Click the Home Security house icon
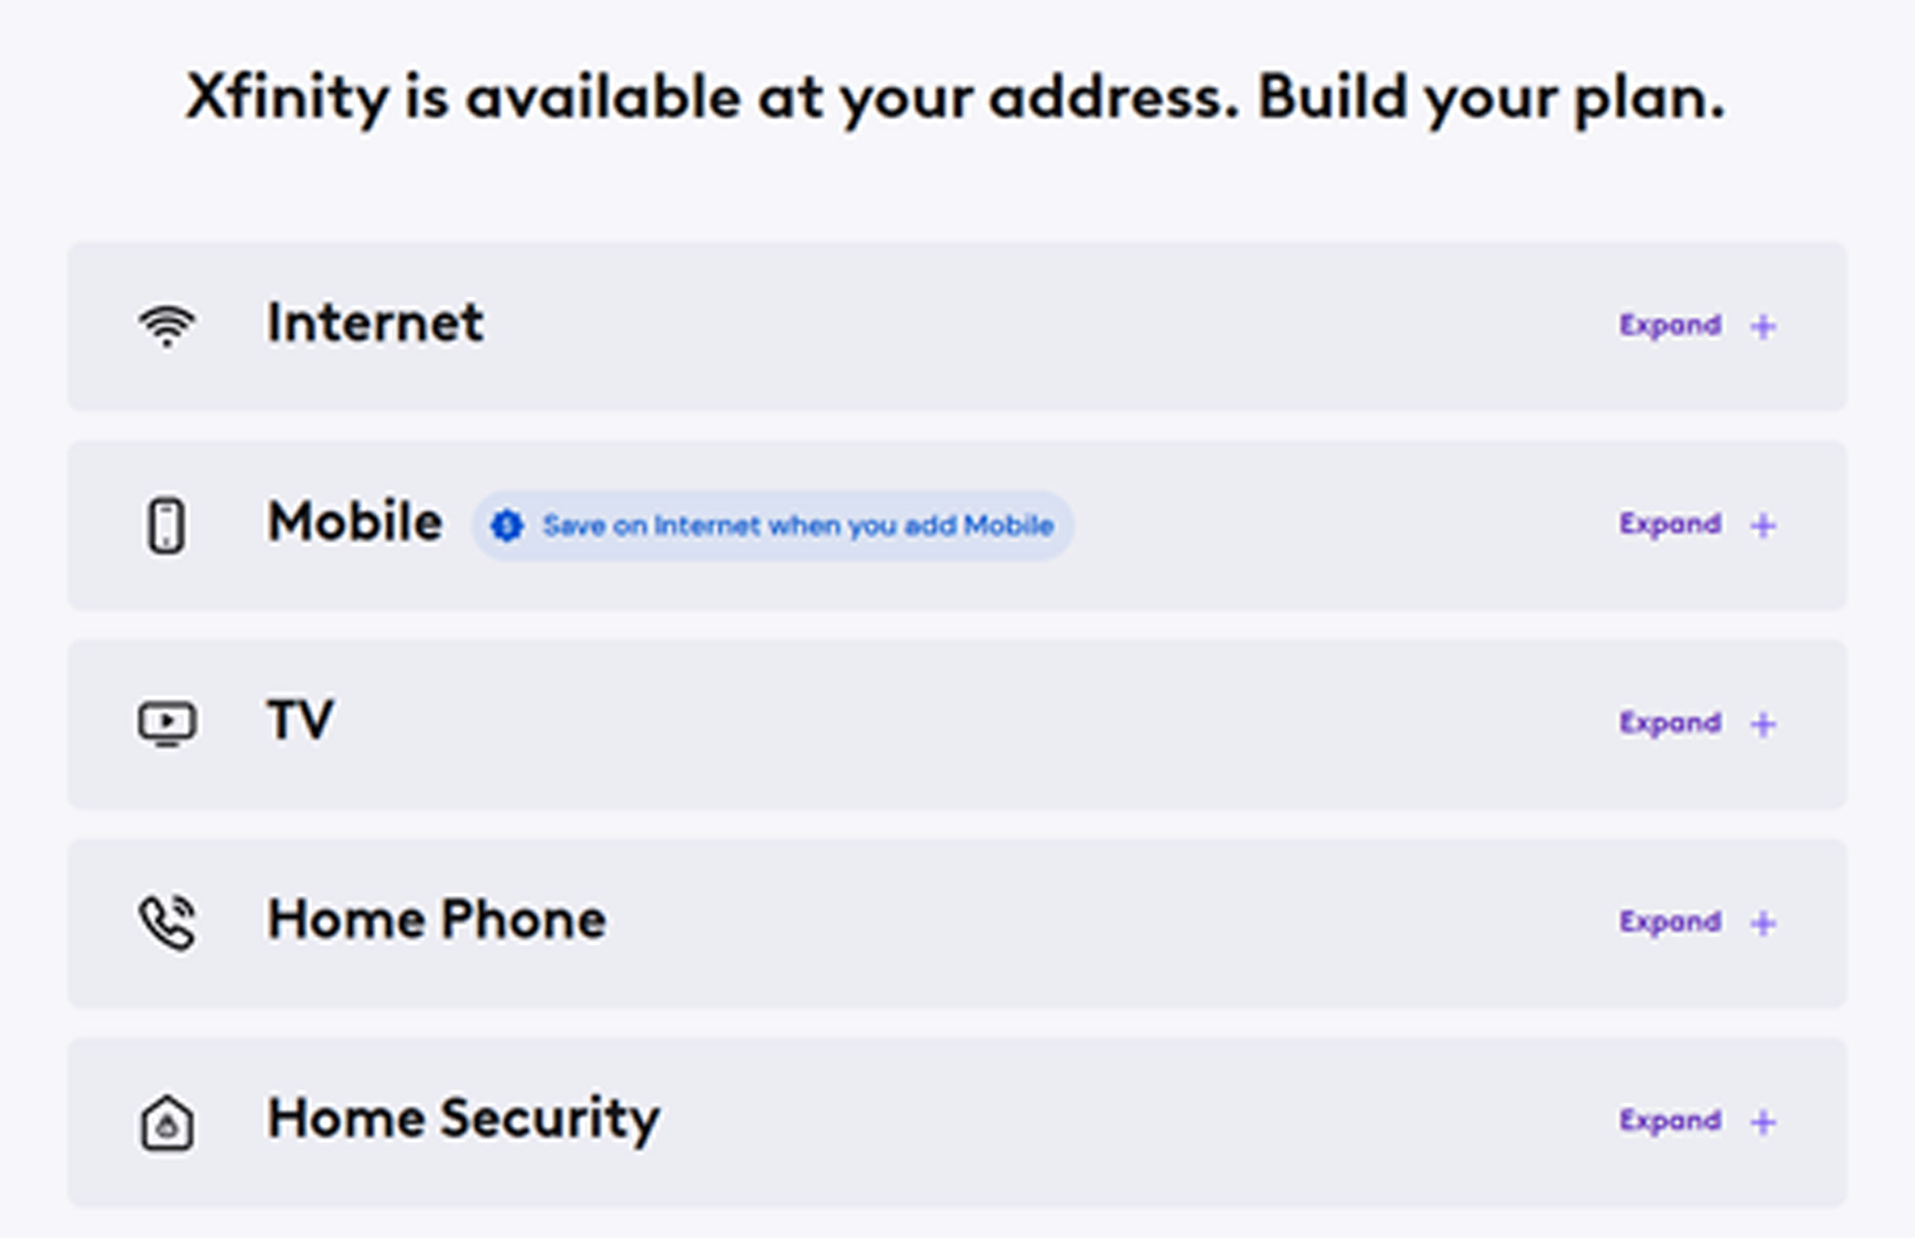This screenshot has width=1915, height=1238. [x=166, y=1122]
